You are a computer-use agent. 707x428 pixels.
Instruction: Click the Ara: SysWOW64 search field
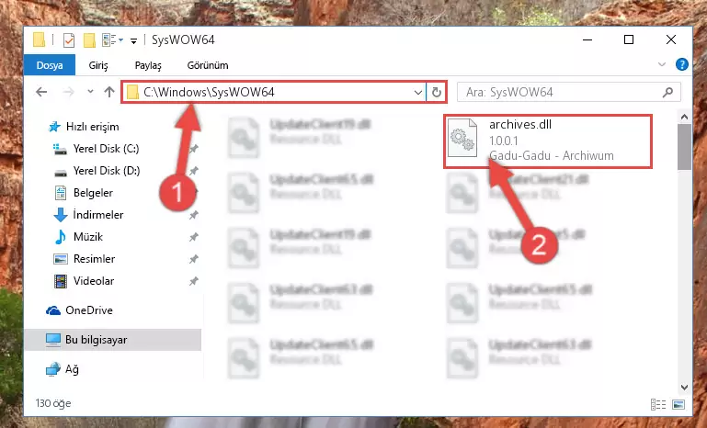click(x=561, y=93)
